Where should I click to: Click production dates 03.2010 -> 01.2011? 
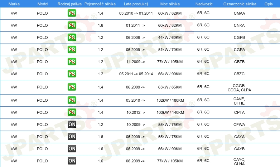pos(136,13)
